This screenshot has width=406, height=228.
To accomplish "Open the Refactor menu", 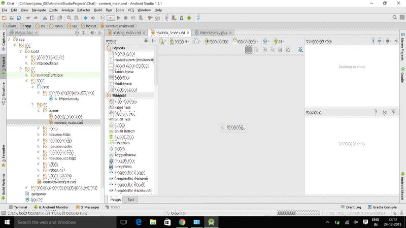I will coord(84,10).
